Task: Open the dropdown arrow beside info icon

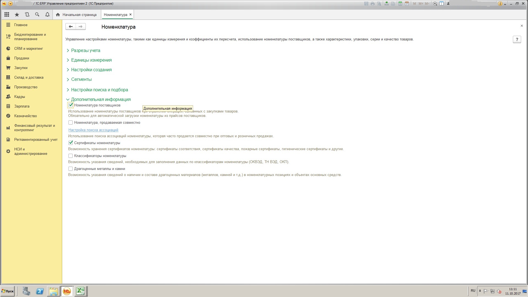Action: (505, 4)
